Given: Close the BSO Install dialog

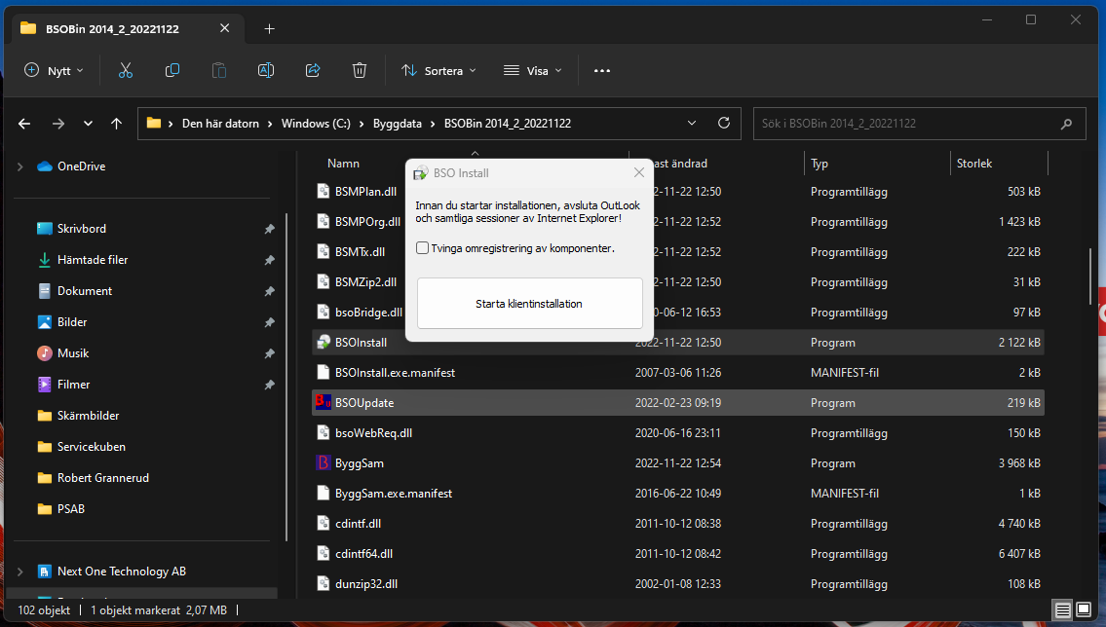Looking at the screenshot, I should [x=639, y=172].
